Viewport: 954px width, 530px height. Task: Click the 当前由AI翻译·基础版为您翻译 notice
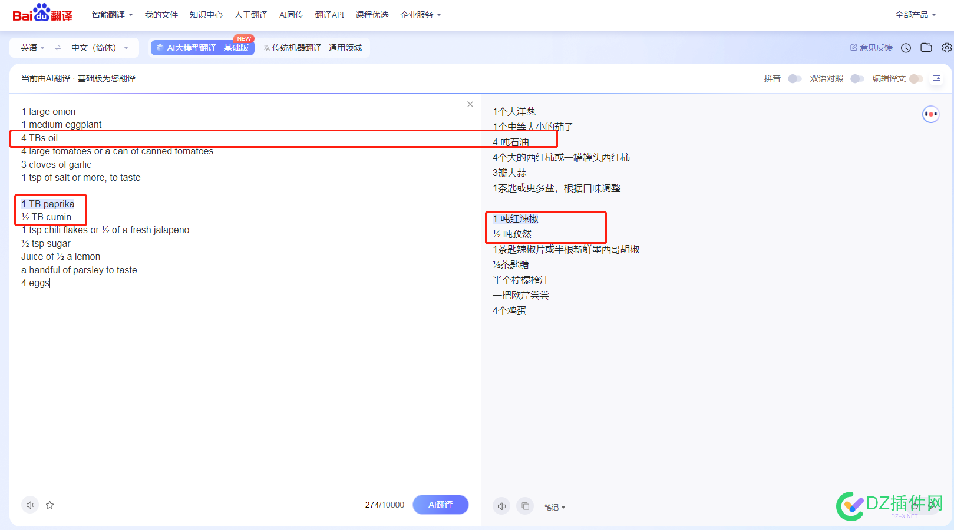[78, 78]
